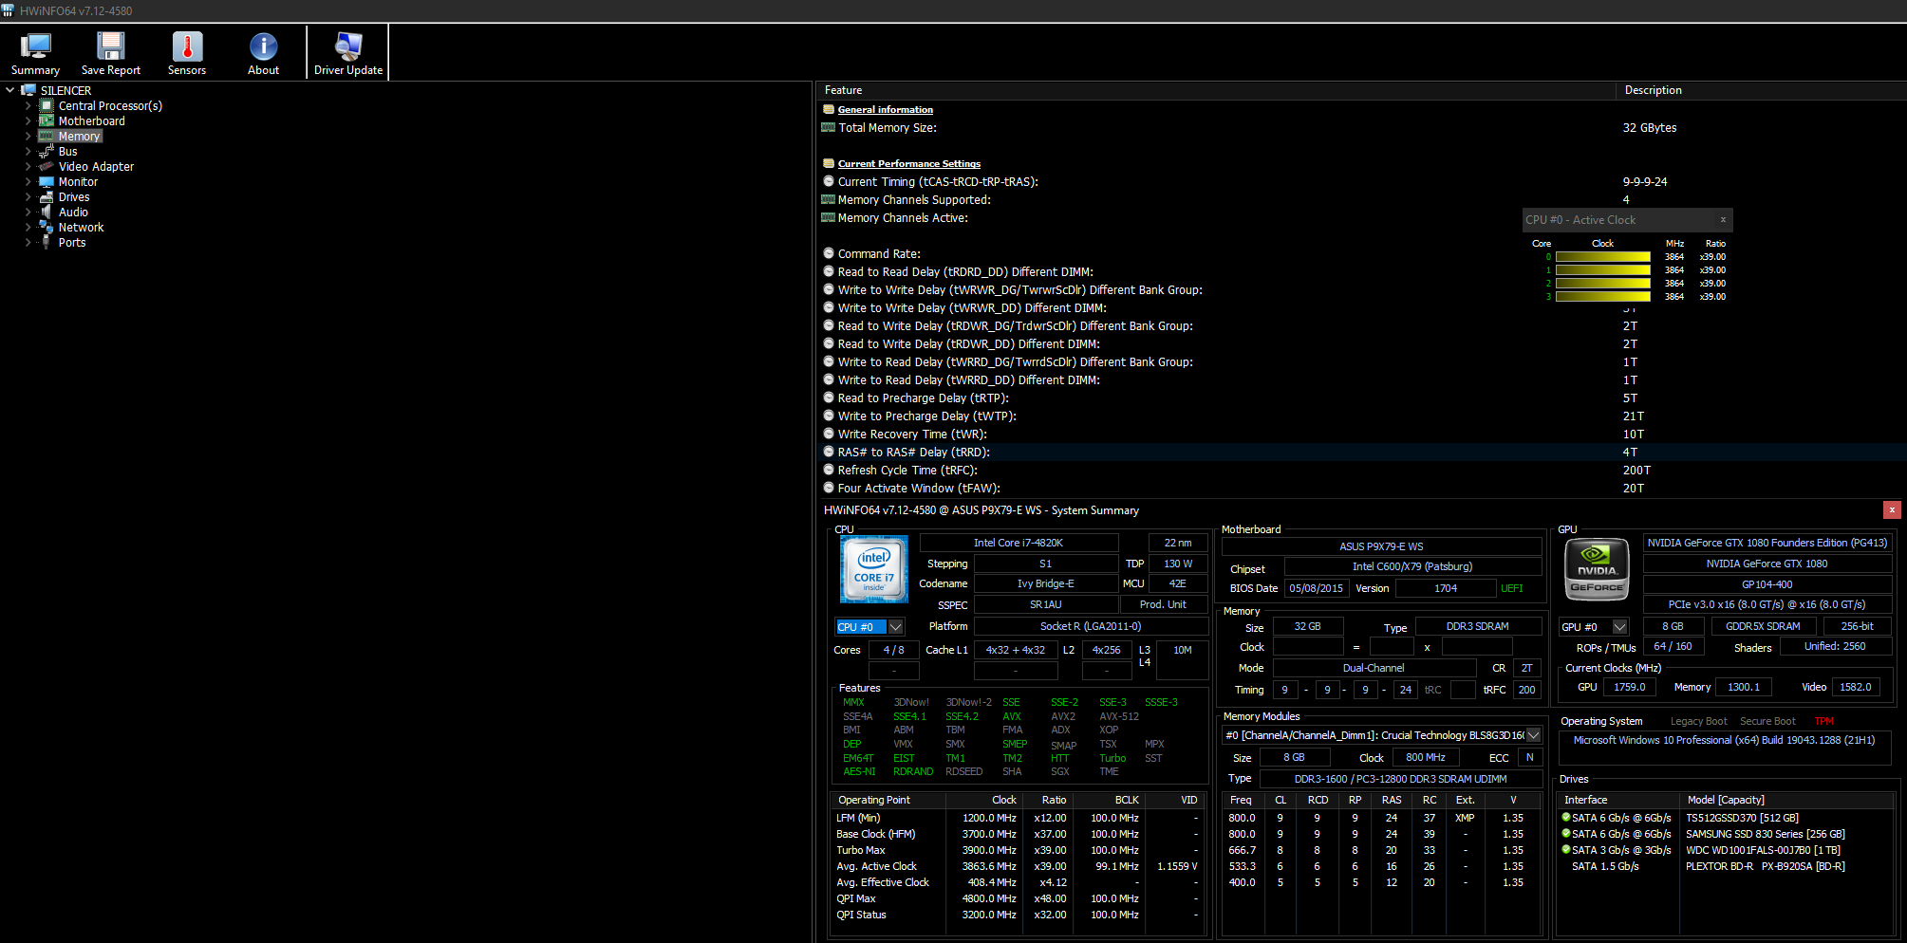Click the About info icon

(263, 46)
